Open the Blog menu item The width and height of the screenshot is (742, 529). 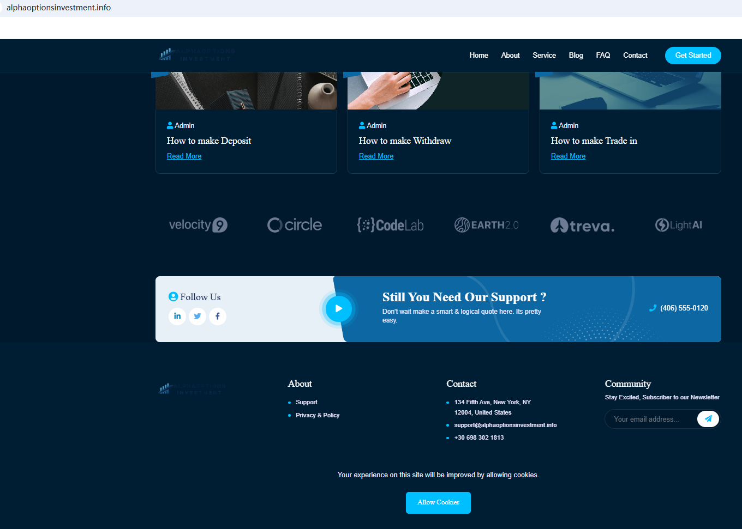pos(576,56)
